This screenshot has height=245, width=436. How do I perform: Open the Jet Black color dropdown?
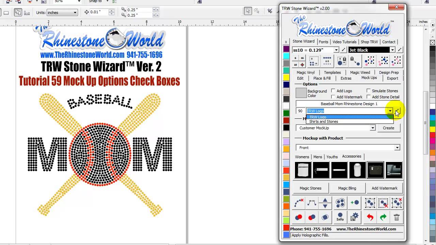coord(392,50)
